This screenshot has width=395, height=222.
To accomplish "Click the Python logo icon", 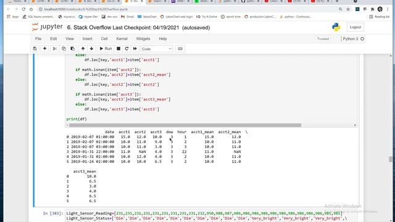I will click(336, 27).
